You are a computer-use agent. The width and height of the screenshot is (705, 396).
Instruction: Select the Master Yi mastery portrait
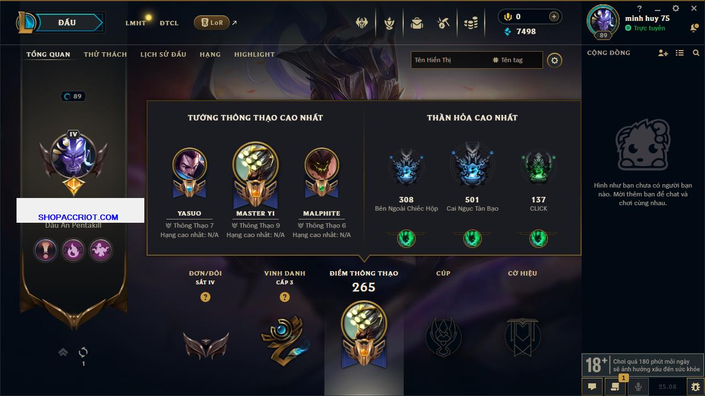[256, 165]
